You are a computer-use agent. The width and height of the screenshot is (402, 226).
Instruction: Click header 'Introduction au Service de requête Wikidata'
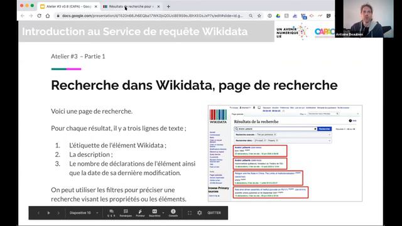(135, 31)
